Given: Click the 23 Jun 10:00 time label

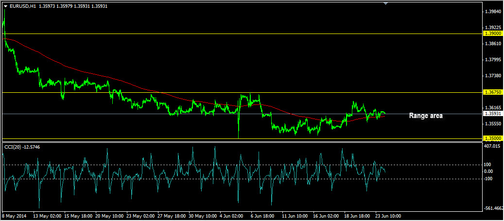Looking at the screenshot, I should coord(388,215).
